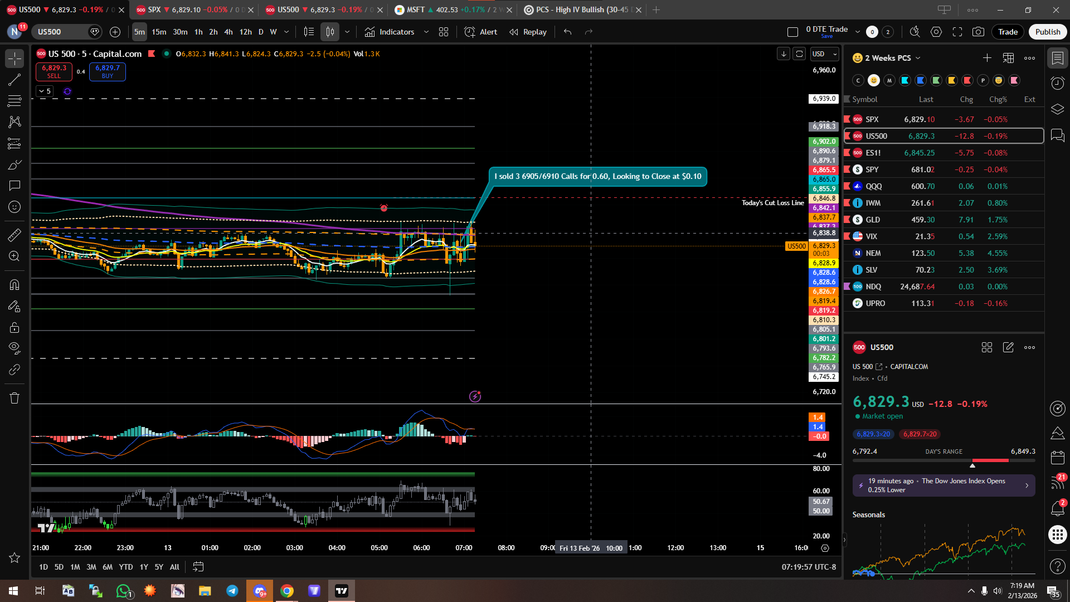Viewport: 1070px width, 602px height.
Task: Open the USD currency dropdown
Action: pos(825,54)
